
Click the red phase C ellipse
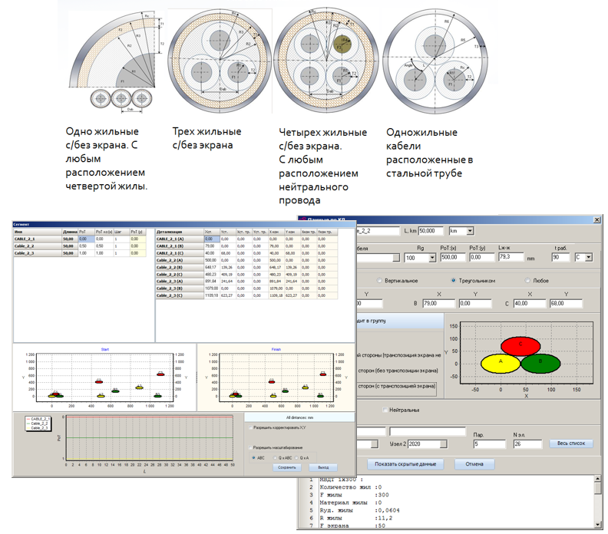pyautogui.click(x=521, y=347)
